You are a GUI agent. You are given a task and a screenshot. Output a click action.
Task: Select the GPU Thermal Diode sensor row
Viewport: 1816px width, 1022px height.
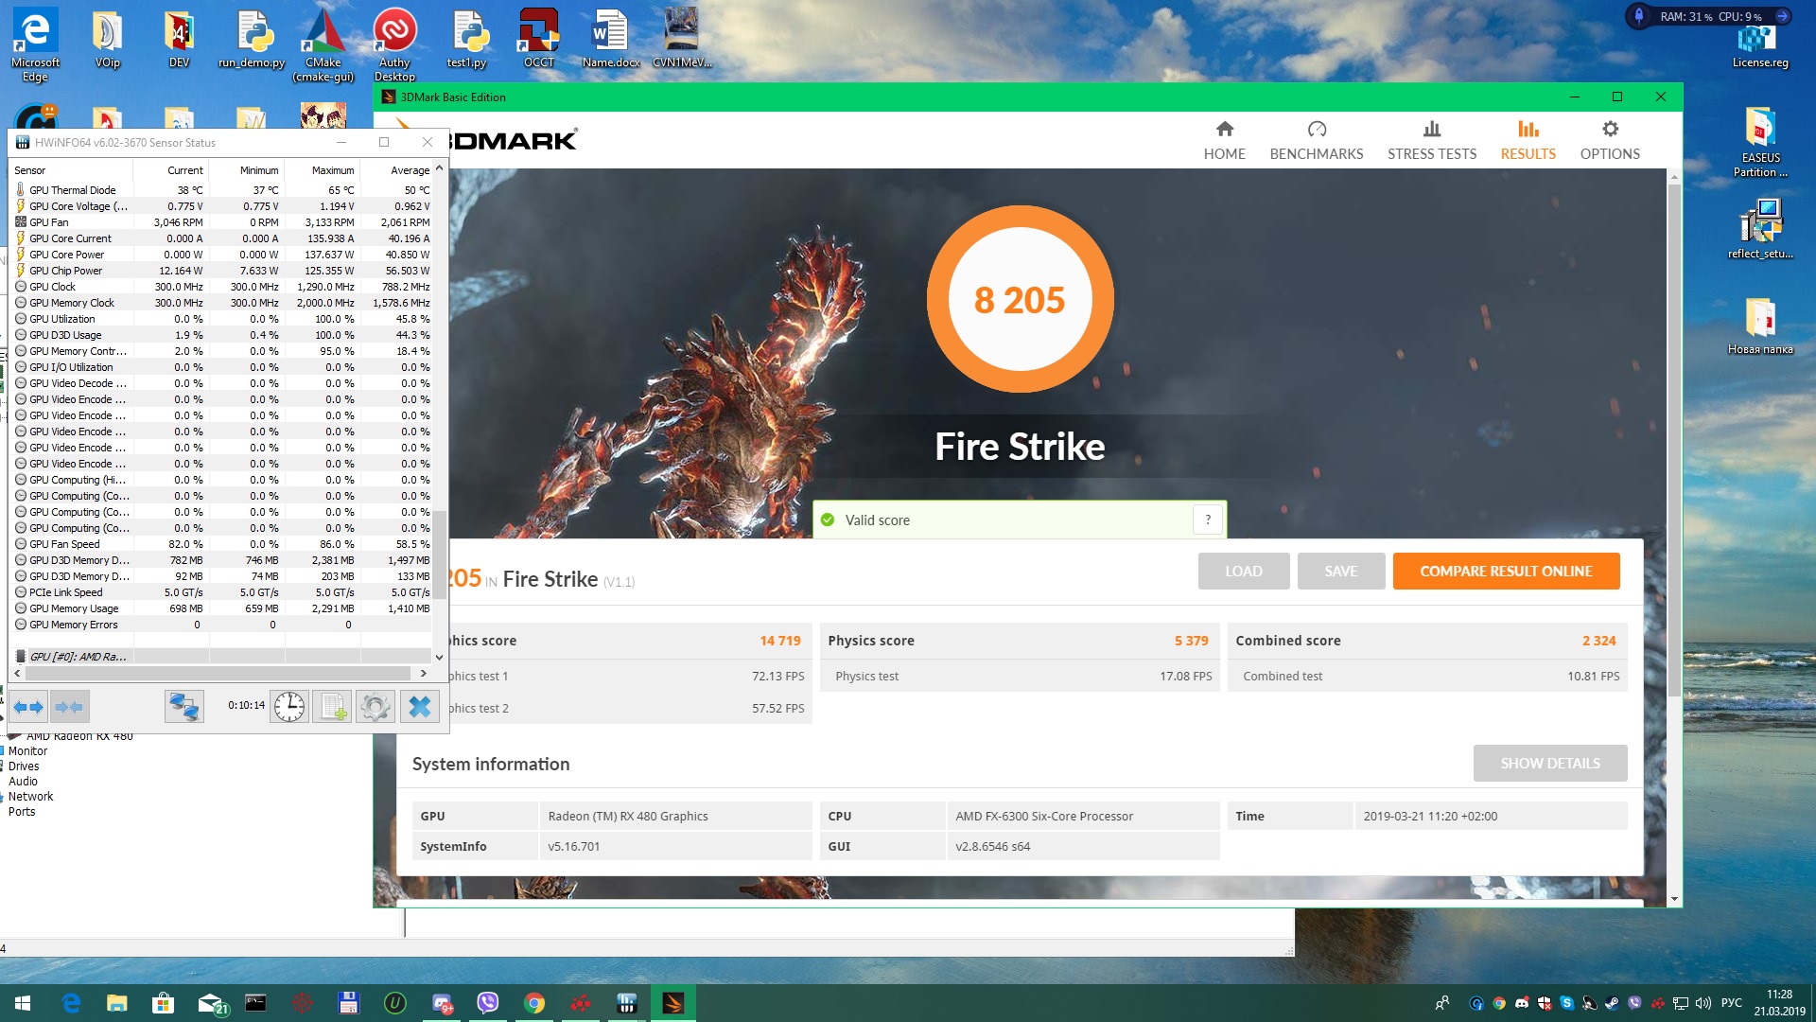[73, 190]
